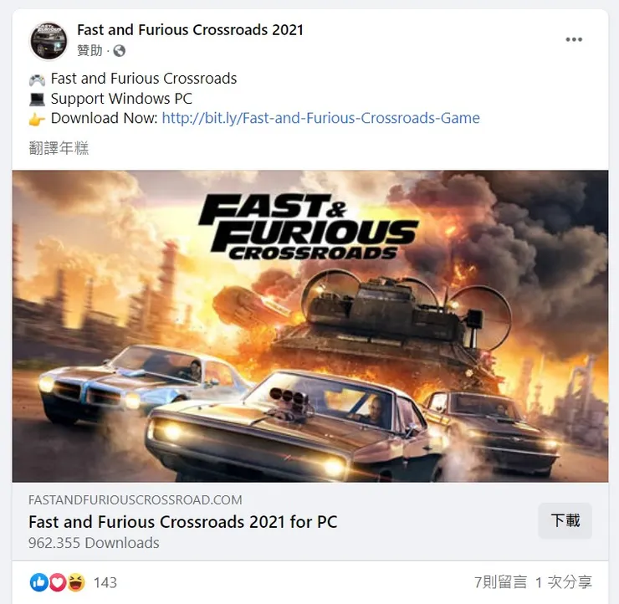Viewport: 619px width, 604px height.
Task: Click the 翻譯年糕 translate link
Action: point(59,148)
